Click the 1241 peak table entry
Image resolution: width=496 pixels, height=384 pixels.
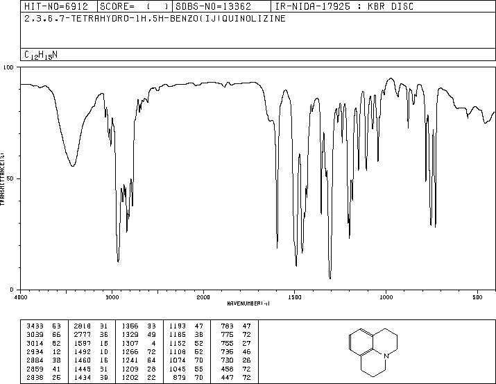tap(130, 360)
